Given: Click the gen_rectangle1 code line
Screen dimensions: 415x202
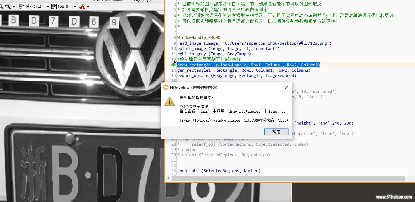Looking at the screenshot, I should pos(244,70).
